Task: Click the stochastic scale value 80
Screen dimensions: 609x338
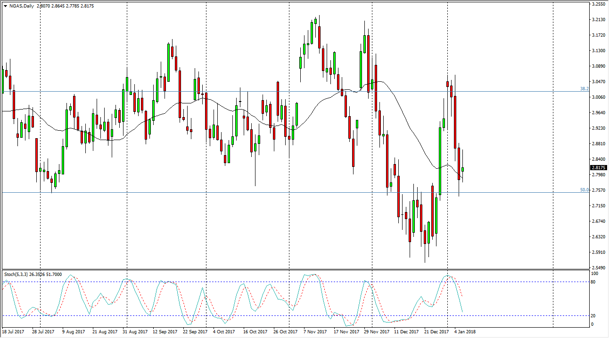Action: click(595, 282)
